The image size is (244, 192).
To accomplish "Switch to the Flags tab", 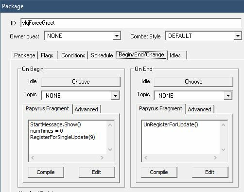I will coord(47,55).
